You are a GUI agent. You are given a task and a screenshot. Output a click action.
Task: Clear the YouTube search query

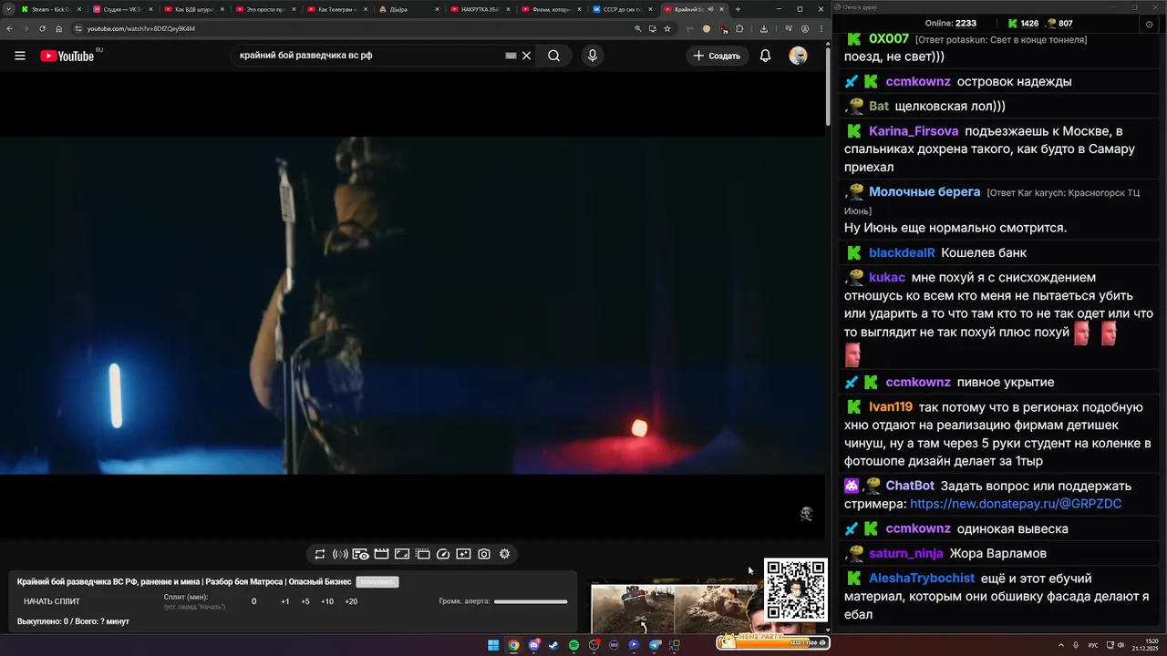(526, 56)
